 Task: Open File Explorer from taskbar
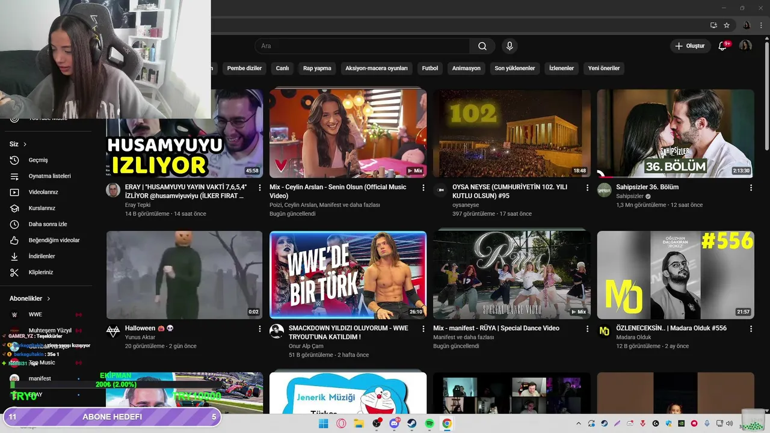(359, 423)
